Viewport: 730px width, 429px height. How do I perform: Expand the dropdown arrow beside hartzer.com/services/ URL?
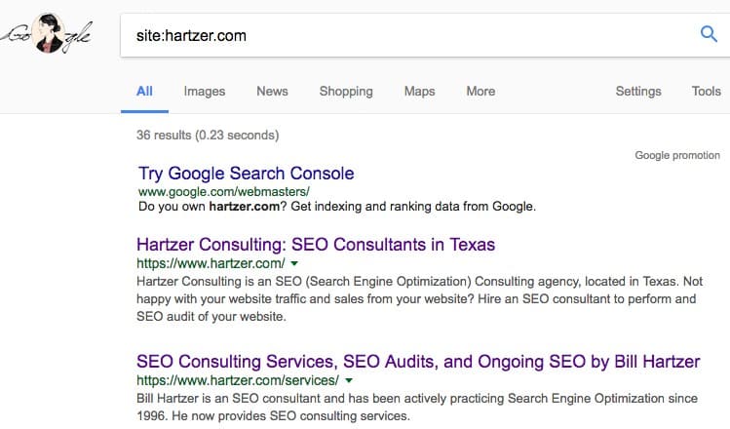coord(349,380)
